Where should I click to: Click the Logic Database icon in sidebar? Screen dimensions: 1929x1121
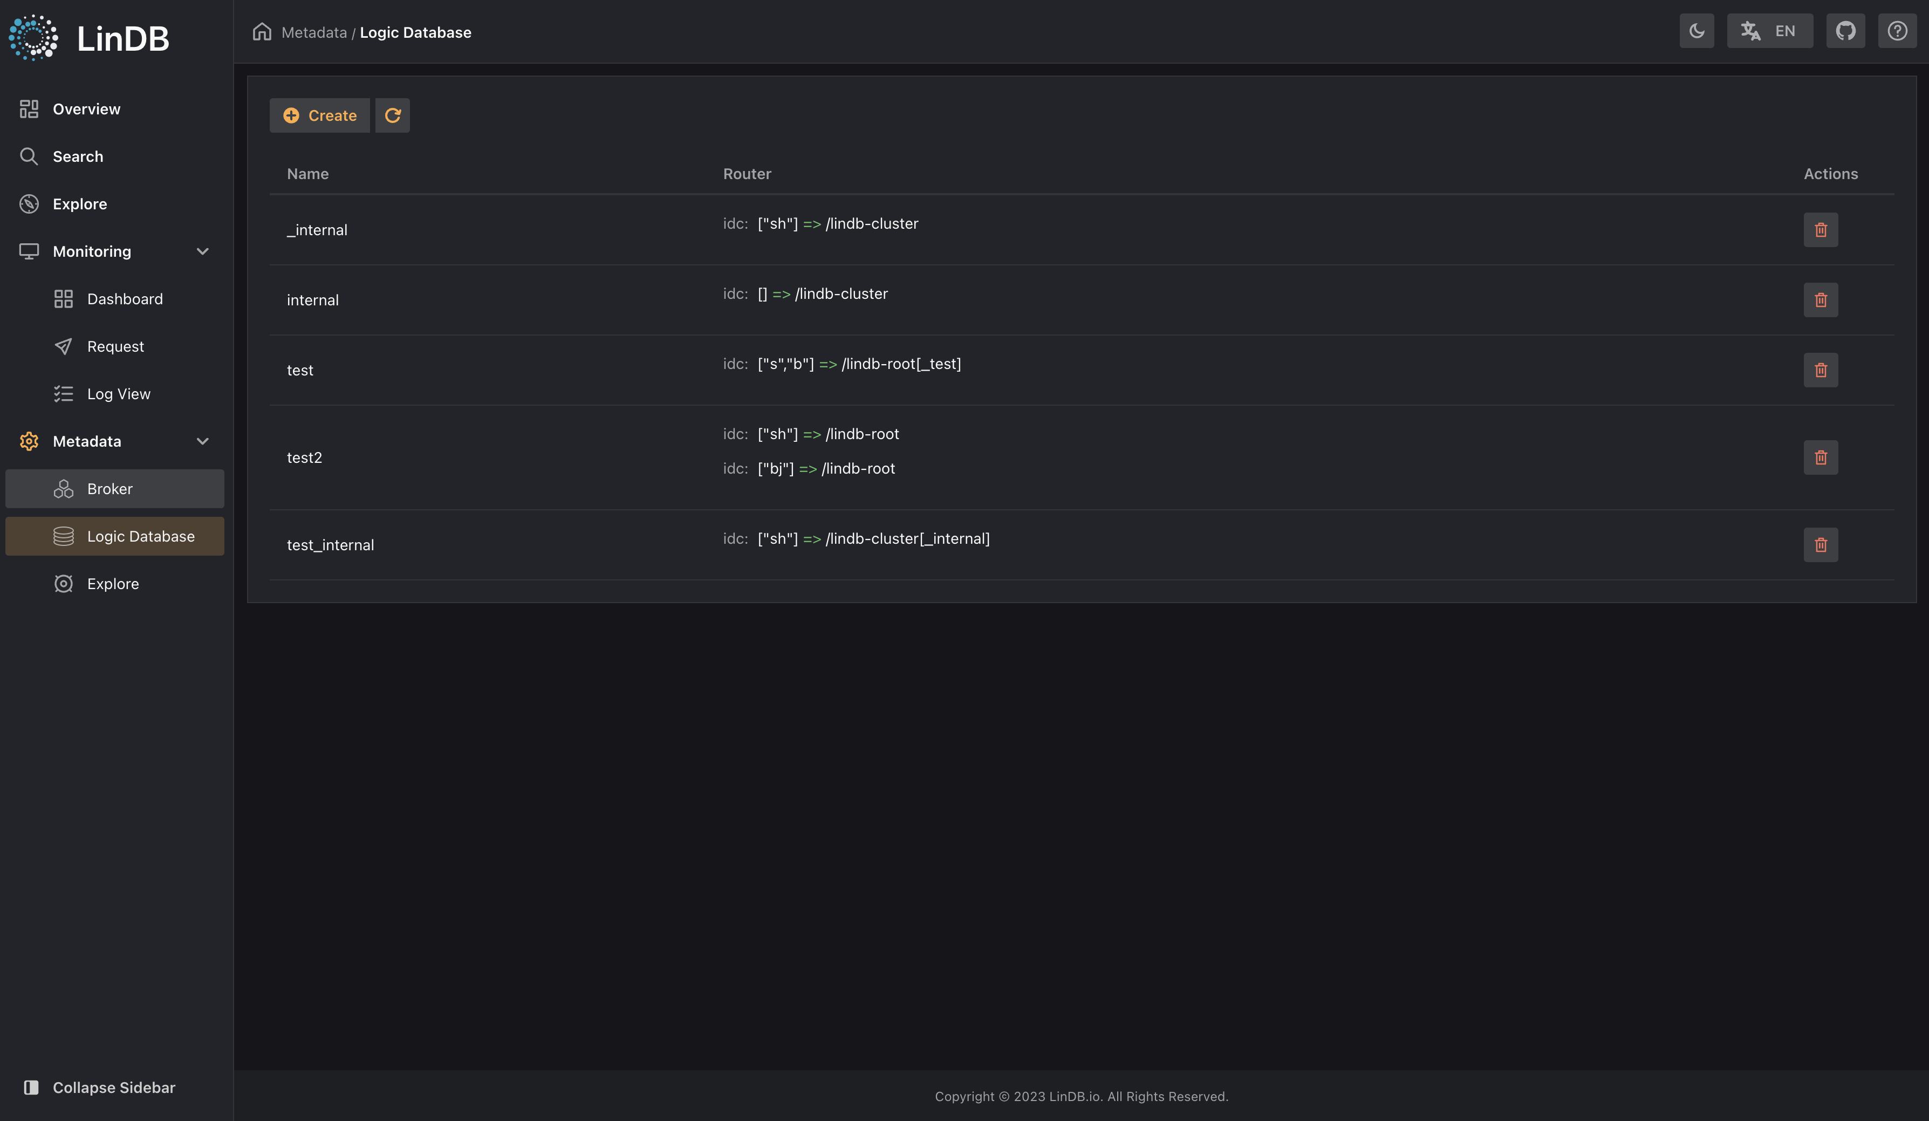coord(63,536)
